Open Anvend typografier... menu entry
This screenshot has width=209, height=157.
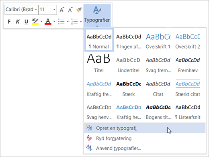point(145,148)
